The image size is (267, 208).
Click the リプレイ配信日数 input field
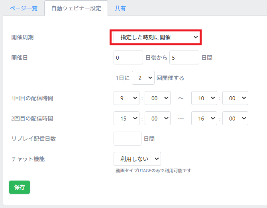point(128,139)
